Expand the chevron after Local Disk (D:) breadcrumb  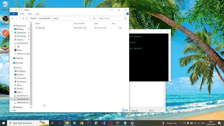[x=52, y=19]
